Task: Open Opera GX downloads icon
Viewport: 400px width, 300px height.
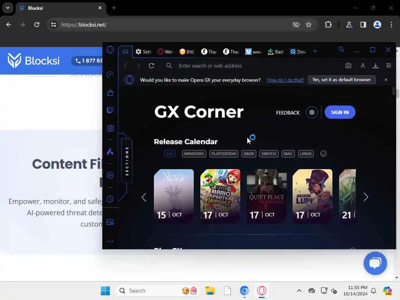Action: 375,66
